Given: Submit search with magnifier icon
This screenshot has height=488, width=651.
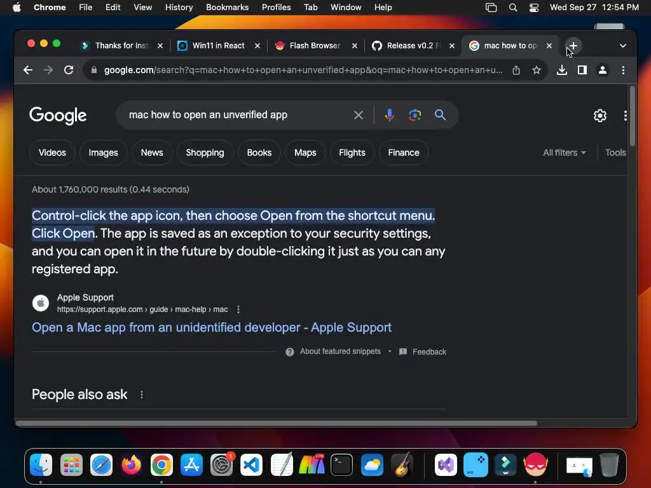Looking at the screenshot, I should pyautogui.click(x=440, y=115).
